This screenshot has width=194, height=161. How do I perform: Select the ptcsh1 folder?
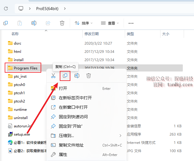[x=19, y=93]
